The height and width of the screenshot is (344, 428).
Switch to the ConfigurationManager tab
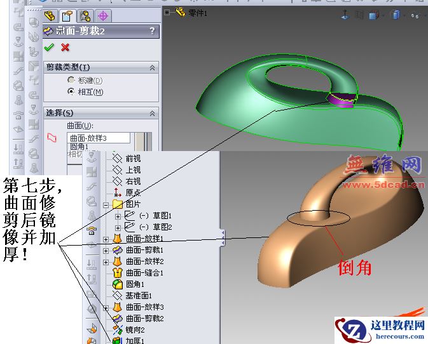[85, 17]
